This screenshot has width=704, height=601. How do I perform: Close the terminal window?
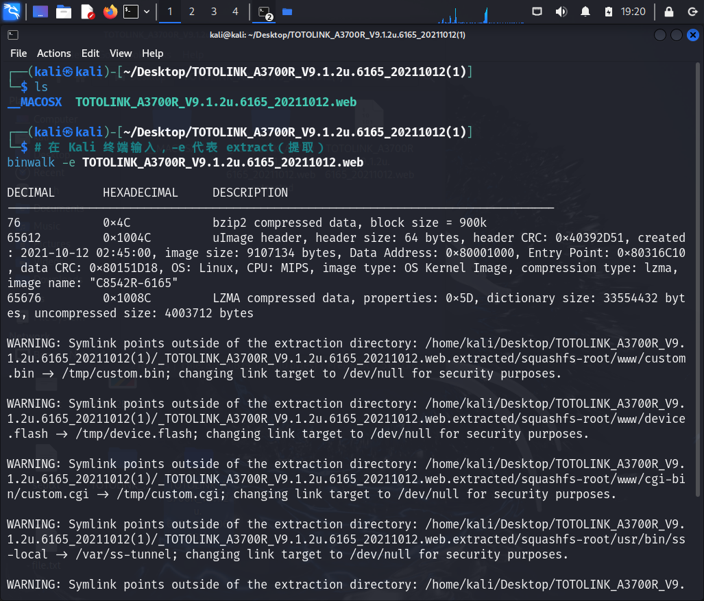693,35
